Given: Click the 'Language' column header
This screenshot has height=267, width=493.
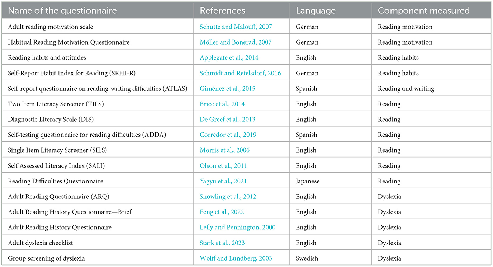Looking at the screenshot, I should click(331, 10).
